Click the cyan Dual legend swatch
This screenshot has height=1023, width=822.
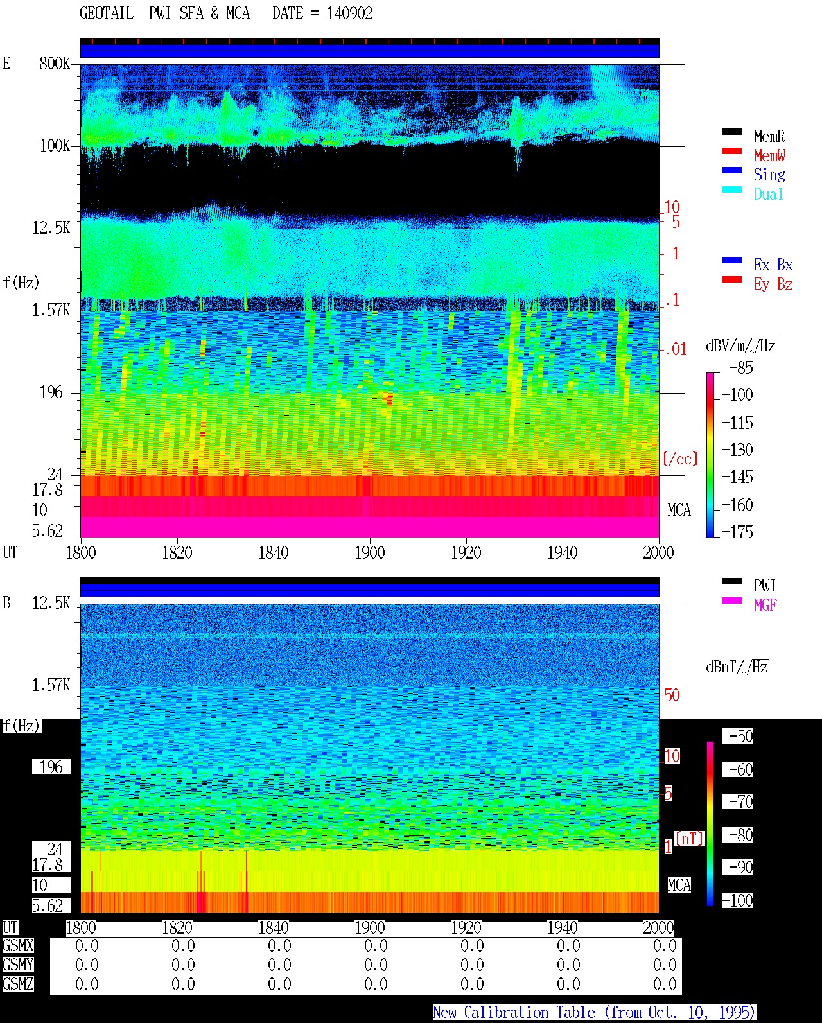click(732, 190)
